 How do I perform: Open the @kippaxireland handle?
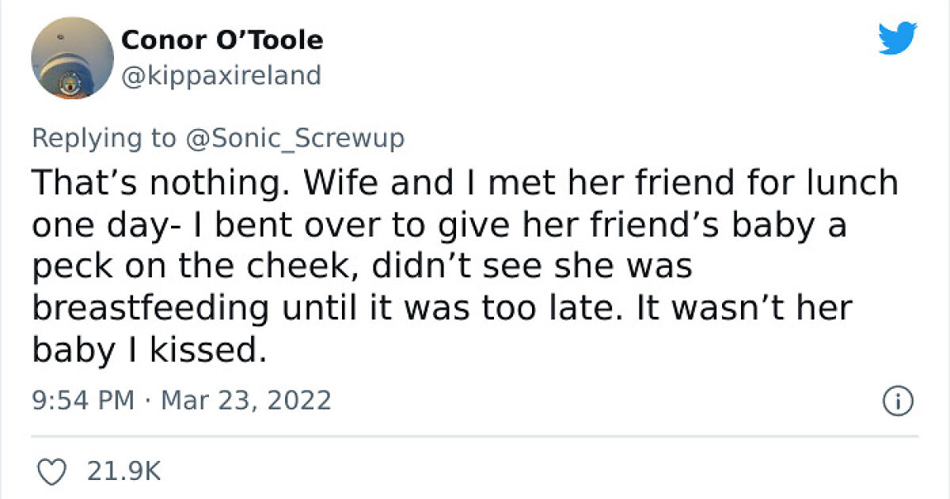point(221,75)
